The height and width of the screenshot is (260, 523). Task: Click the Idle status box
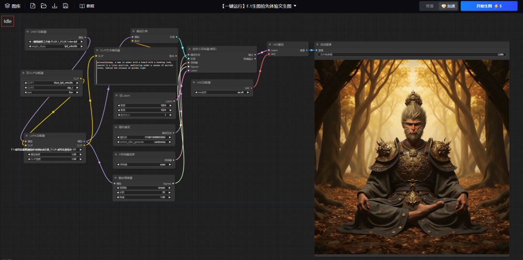click(x=8, y=21)
